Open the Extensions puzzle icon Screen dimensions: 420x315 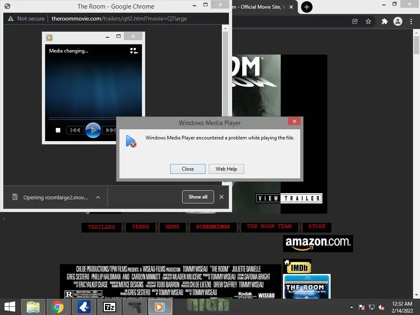(x=384, y=21)
